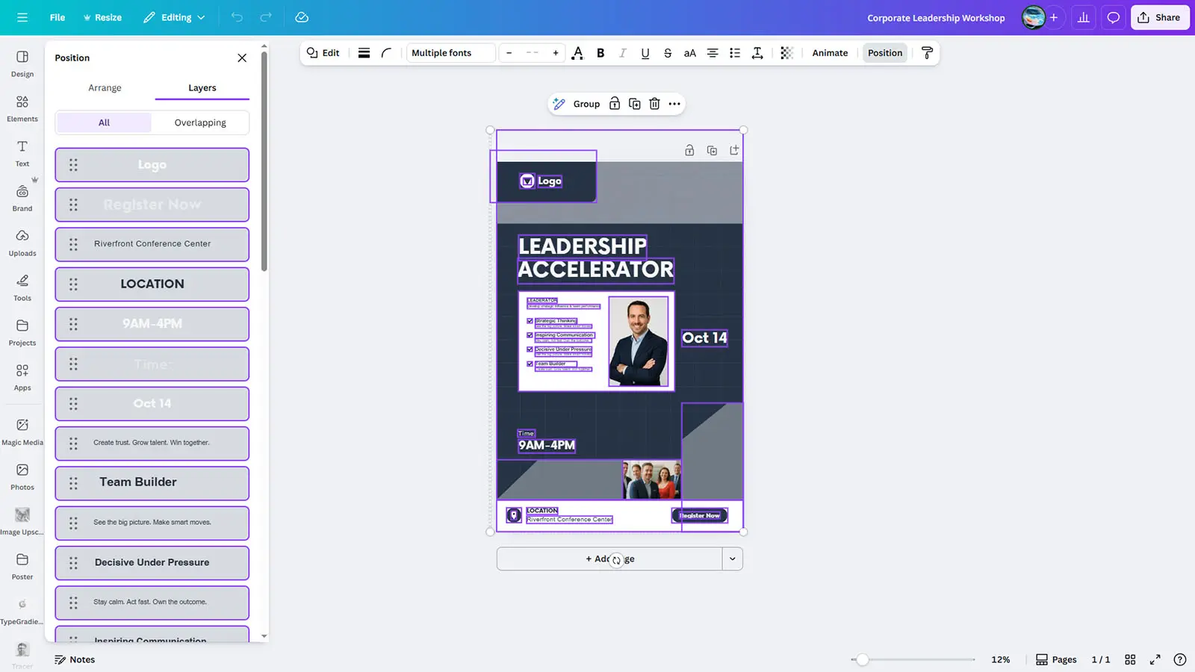Open the Elements sidebar panel
1195x672 pixels.
point(22,108)
